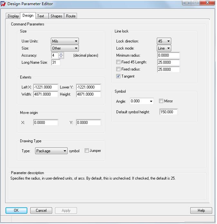The image size is (217, 224).
Task: Open the Lock direction dropdown
Action: click(x=164, y=41)
